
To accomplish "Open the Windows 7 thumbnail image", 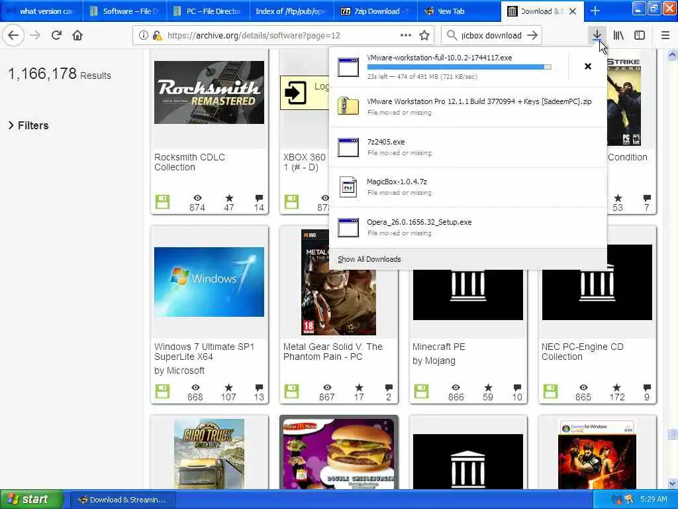I will tap(209, 282).
